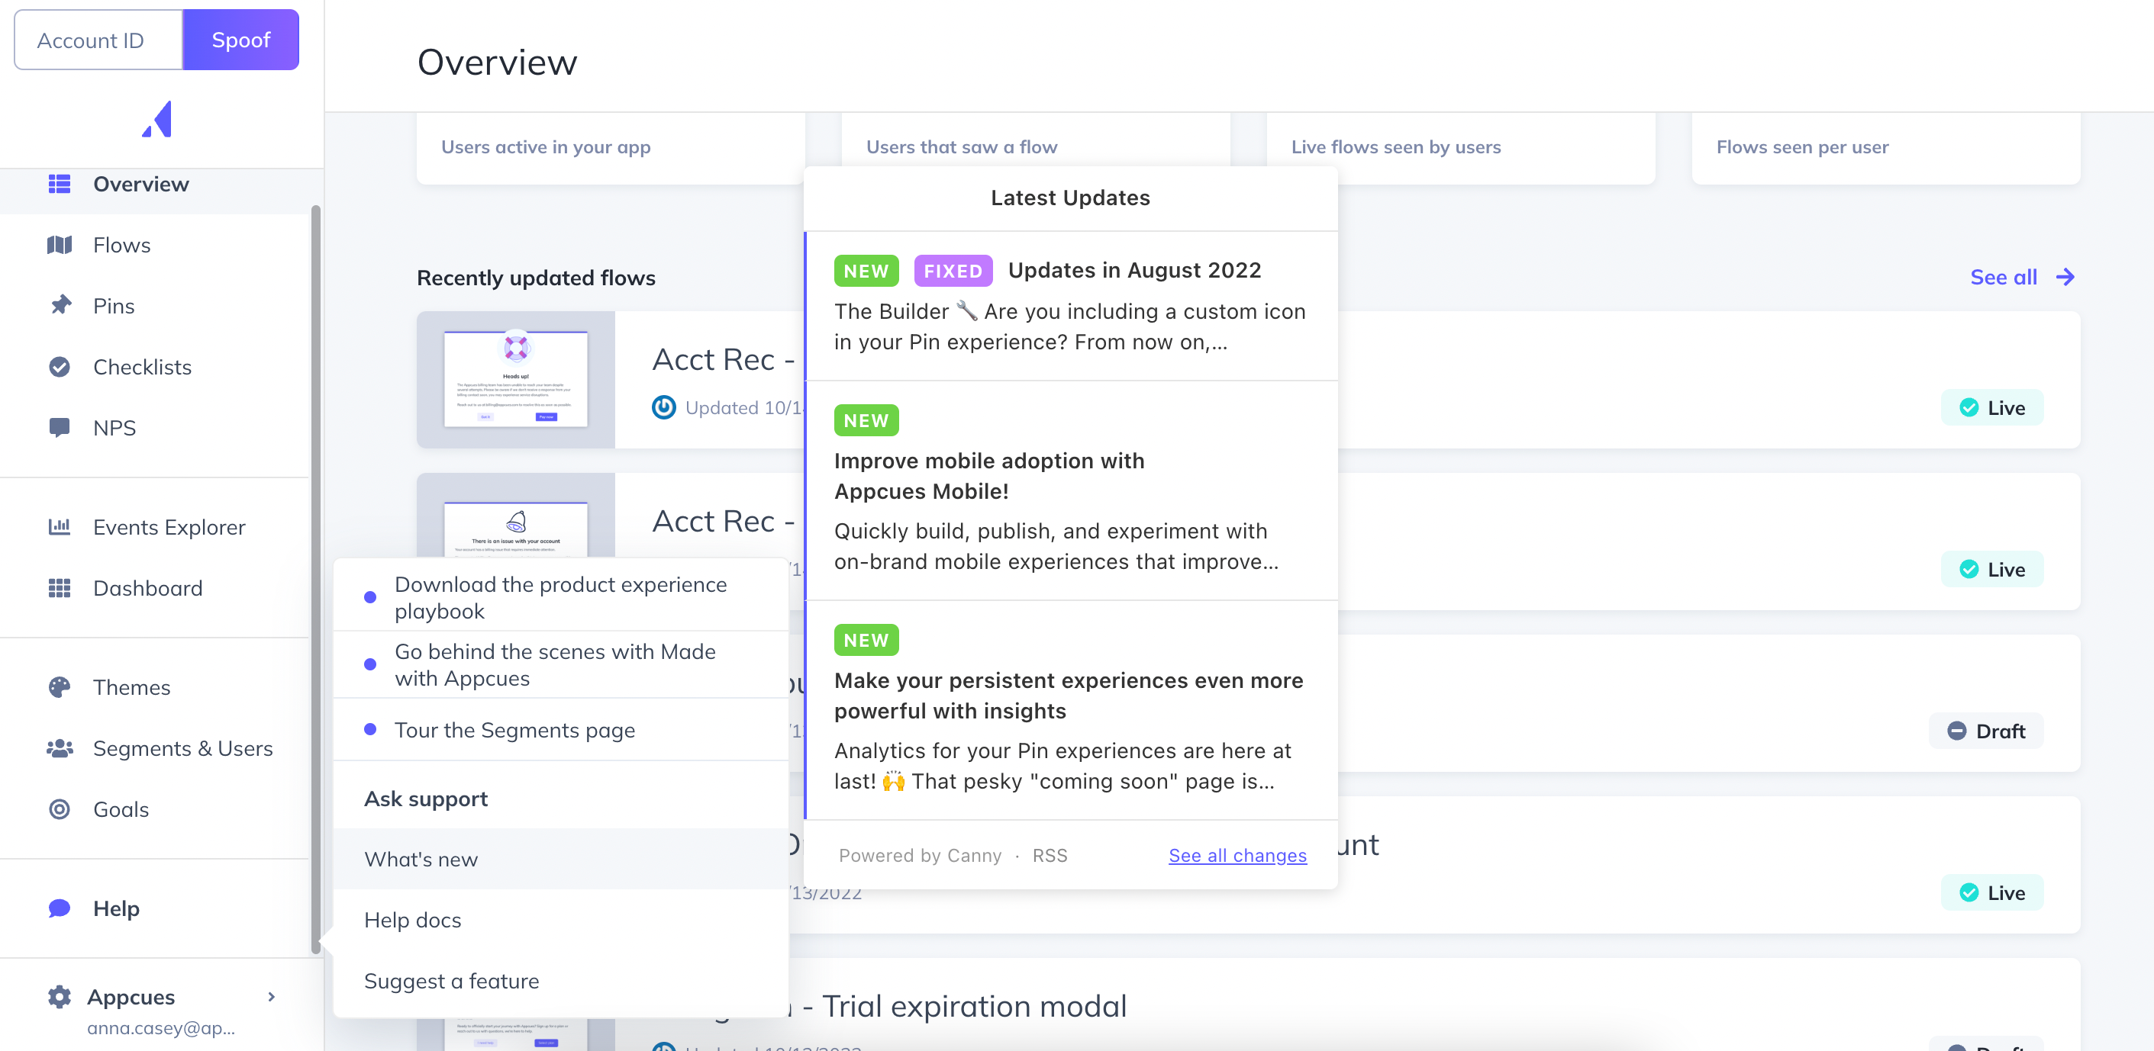Open Updates in August 2022 entry
This screenshot has width=2154, height=1051.
(x=1071, y=306)
